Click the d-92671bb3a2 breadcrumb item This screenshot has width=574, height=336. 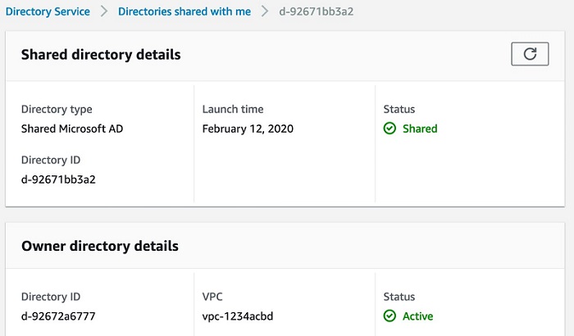[317, 11]
